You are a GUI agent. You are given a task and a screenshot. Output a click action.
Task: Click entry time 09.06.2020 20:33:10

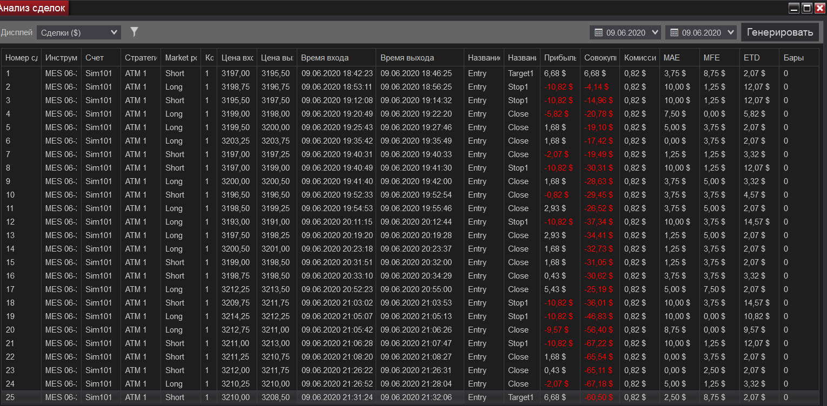[x=337, y=276]
